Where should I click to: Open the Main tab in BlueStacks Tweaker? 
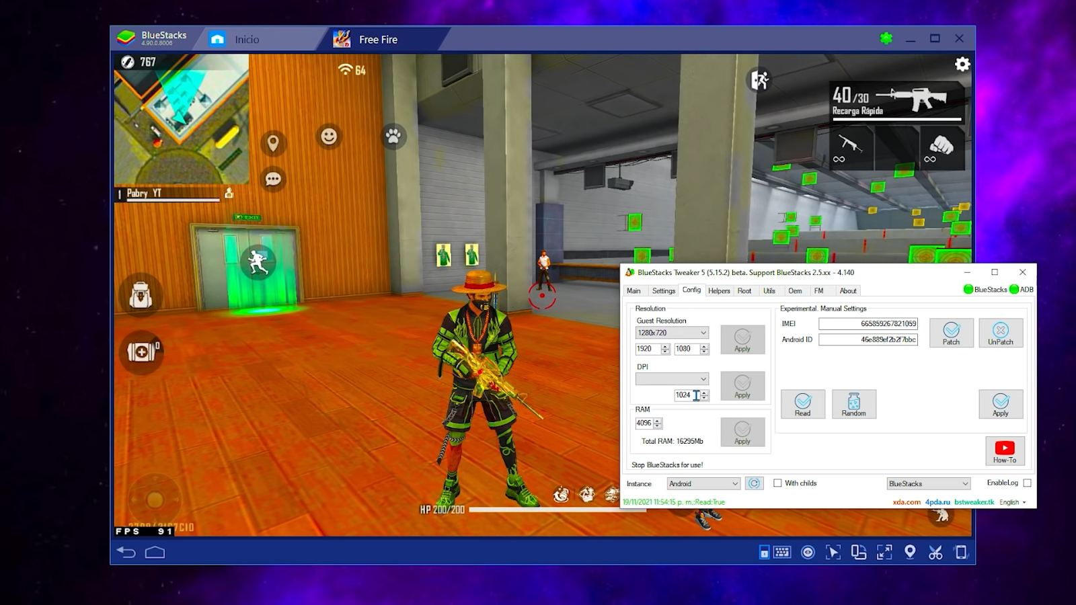pyautogui.click(x=633, y=291)
